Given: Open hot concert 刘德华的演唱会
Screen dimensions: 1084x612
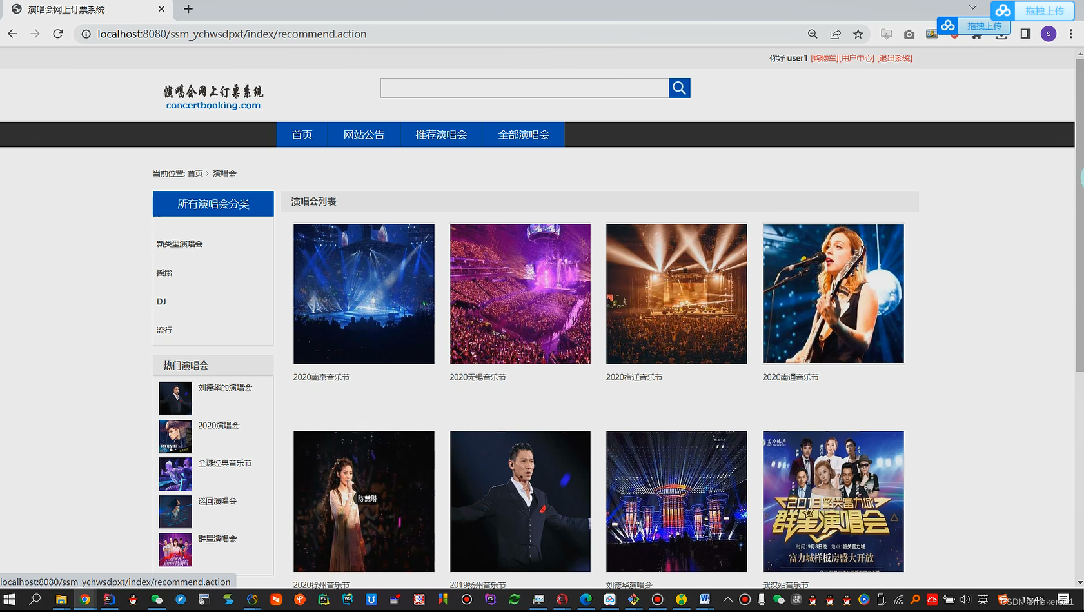Looking at the screenshot, I should pyautogui.click(x=225, y=388).
